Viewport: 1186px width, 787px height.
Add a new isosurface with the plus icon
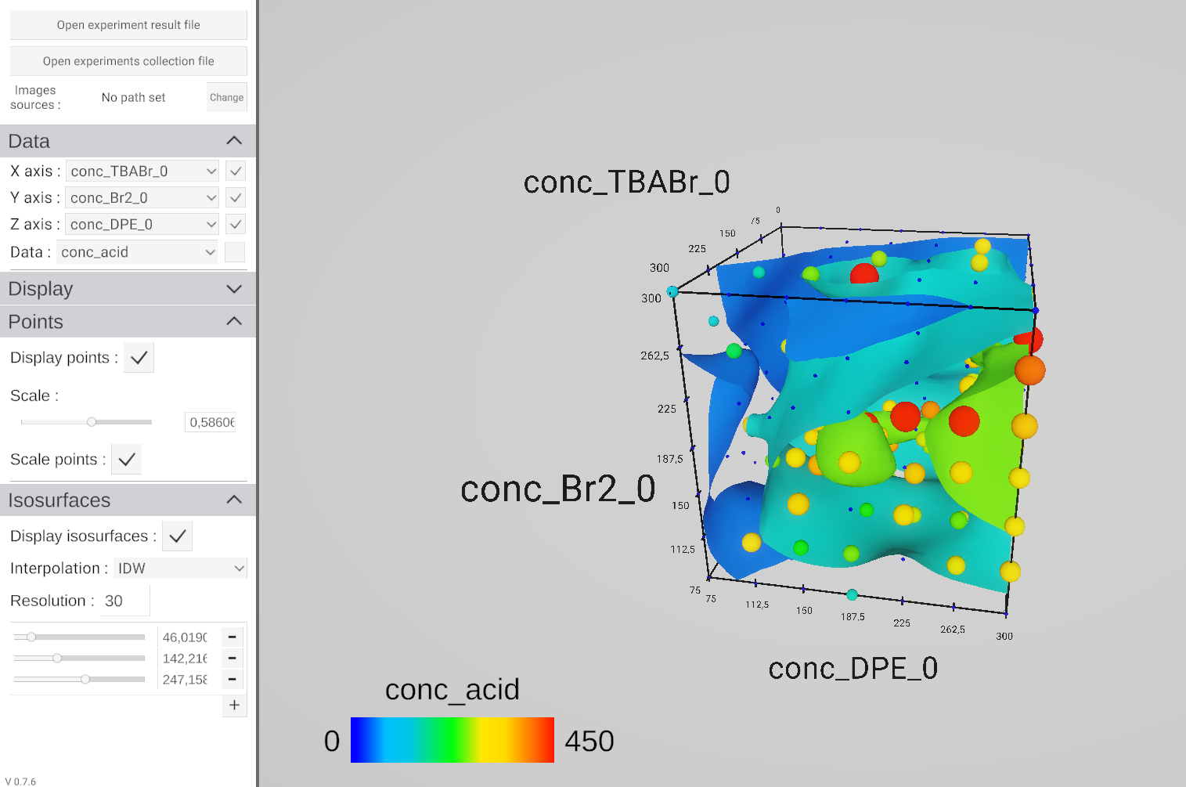234,706
